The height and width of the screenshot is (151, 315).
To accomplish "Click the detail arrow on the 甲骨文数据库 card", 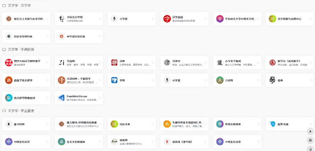I will click(258, 124).
